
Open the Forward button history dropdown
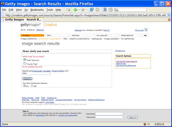[x=86, y=10]
